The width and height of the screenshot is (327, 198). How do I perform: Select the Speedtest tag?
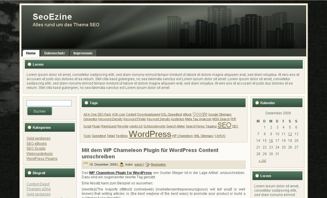pyautogui.click(x=99, y=136)
